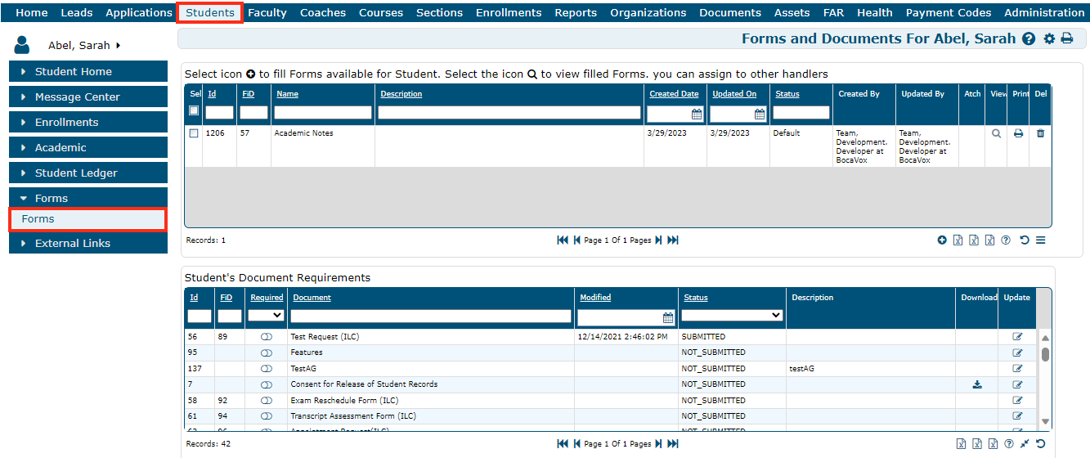Open the Abel, Sarah student menu arrow

click(x=118, y=46)
